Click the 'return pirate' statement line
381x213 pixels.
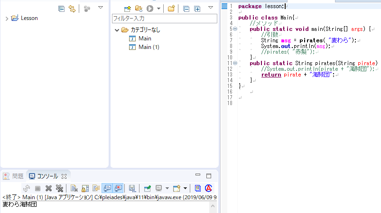pyautogui.click(x=298, y=75)
